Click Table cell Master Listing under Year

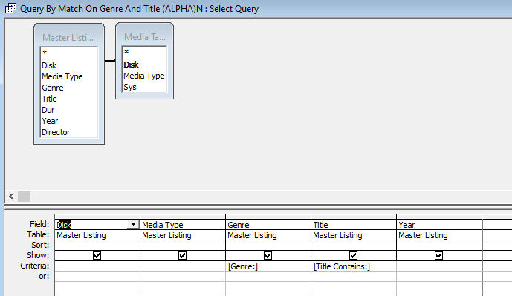(439, 235)
